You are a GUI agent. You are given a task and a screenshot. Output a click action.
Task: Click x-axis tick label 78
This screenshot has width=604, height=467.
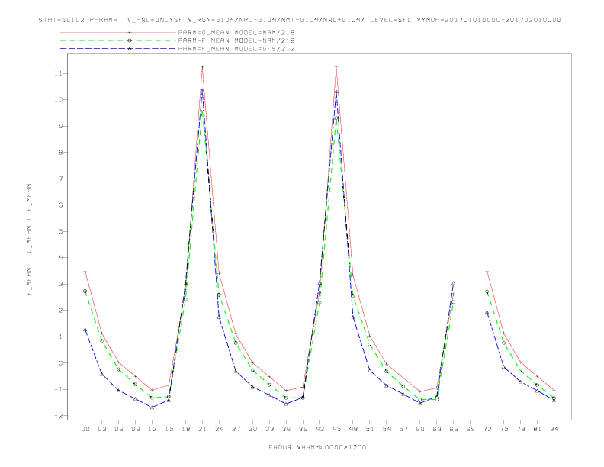coord(520,429)
